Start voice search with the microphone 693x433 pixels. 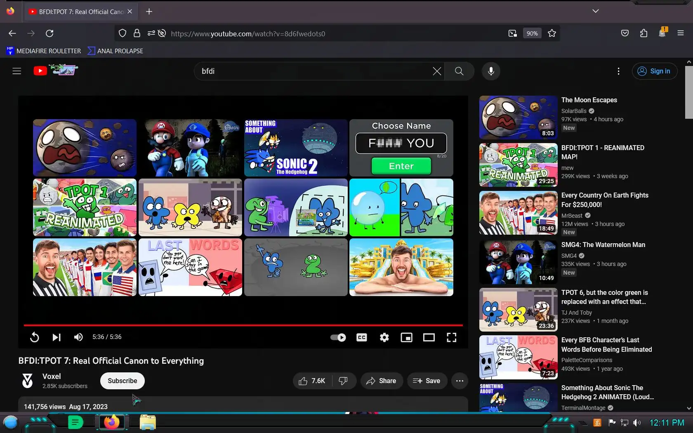tap(491, 71)
